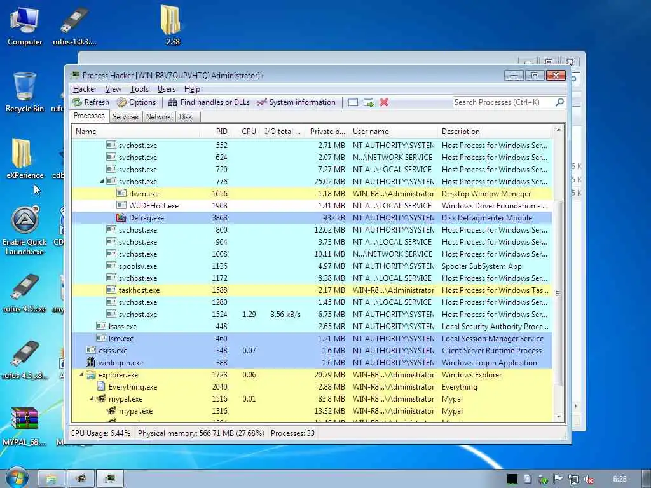The image size is (651, 488).
Task: Collapse the explorer.exe tree node
Action: point(81,375)
